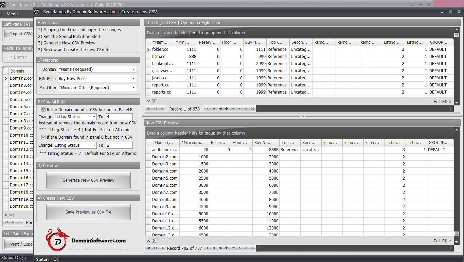Open Status dropdown arrow in main window status bar
Image resolution: width=464 pixels, height=262 pixels.
click(x=25, y=258)
